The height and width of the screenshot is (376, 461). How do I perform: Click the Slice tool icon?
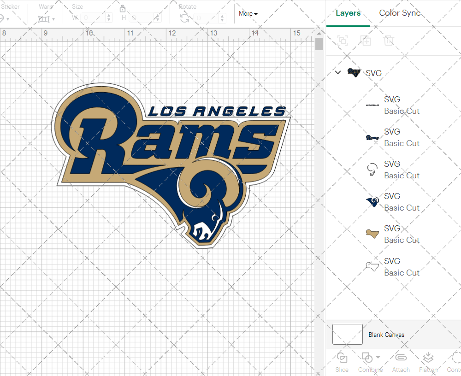click(342, 358)
